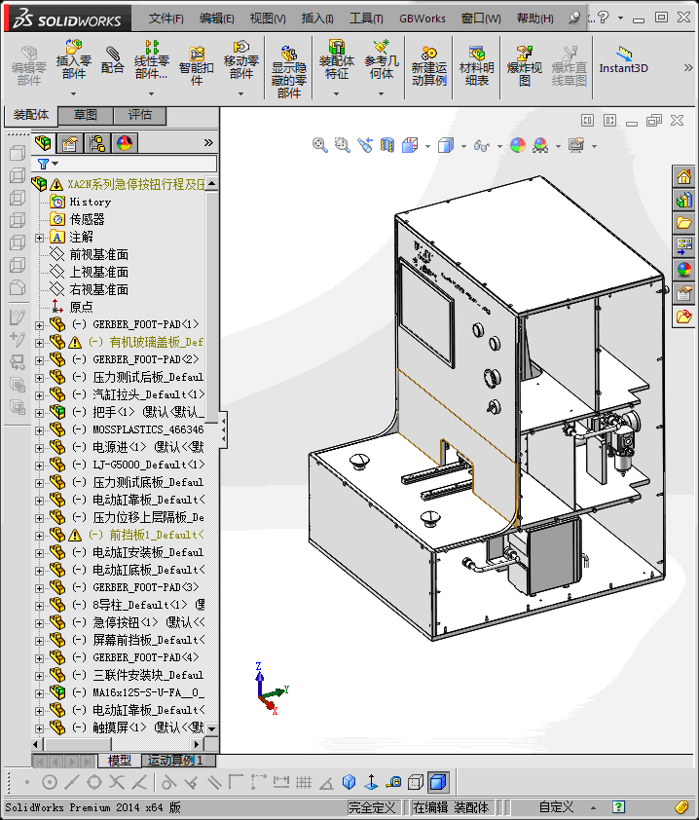Expand the GERBER_FOOT-PAD<1> component
Screen dimensions: 699x820
coord(39,325)
